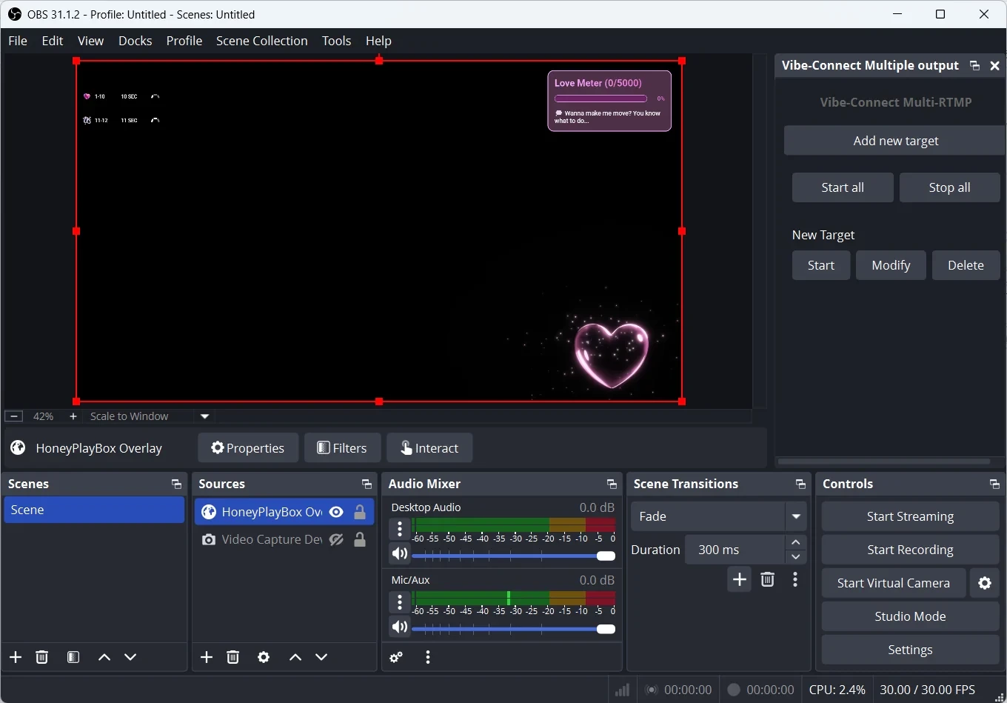Hide the HoneyPlayBox Overlay source
The image size is (1007, 703).
pos(336,512)
